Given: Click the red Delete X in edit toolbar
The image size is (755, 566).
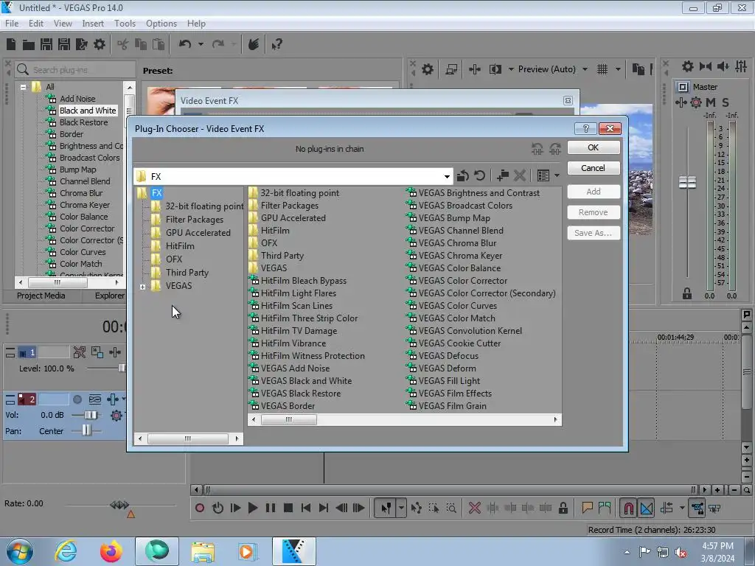Looking at the screenshot, I should click(x=474, y=508).
